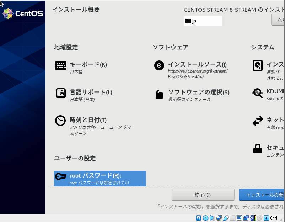Viewport: 285px width, 222px height.
Task: Click the network ネット label text
Action: point(275,120)
